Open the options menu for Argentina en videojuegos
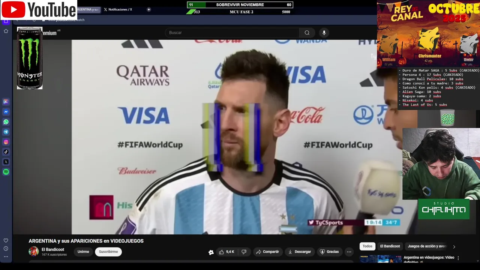Screen dimensions: 480x270 point(458,258)
